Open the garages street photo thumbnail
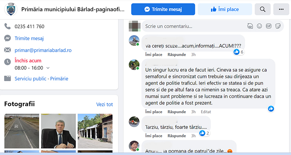291x155 pixels. tap(95, 131)
